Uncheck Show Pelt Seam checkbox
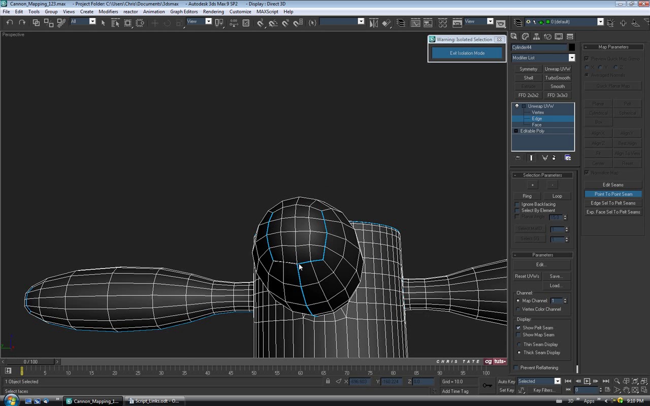Viewport: 650px width, 406px height. pyautogui.click(x=518, y=328)
